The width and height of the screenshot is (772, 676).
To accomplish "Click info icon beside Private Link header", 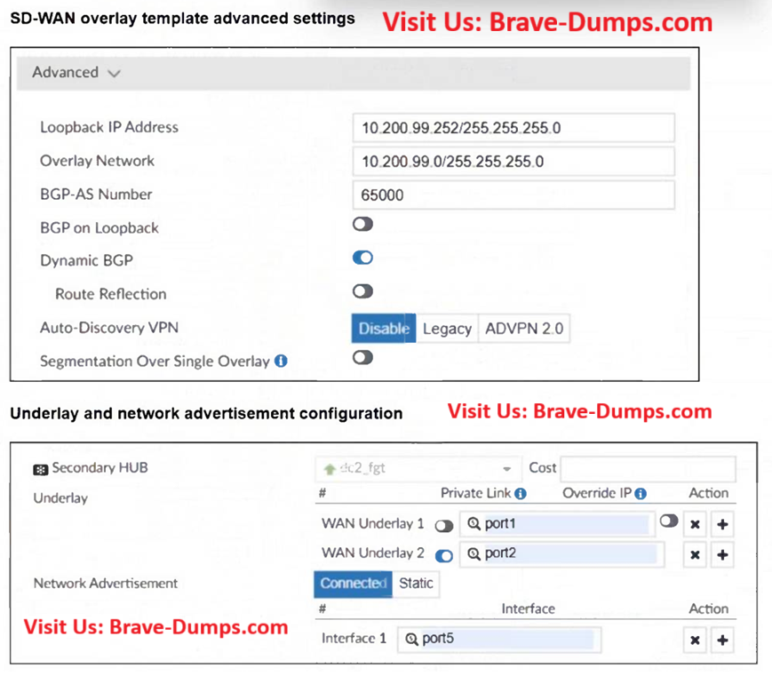I will [x=521, y=494].
